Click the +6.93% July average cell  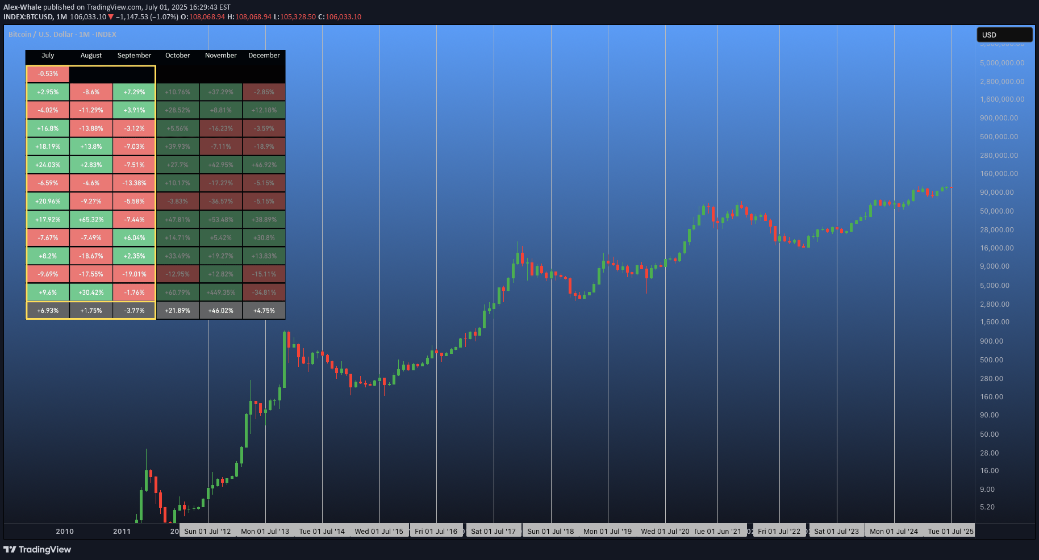[x=48, y=311]
